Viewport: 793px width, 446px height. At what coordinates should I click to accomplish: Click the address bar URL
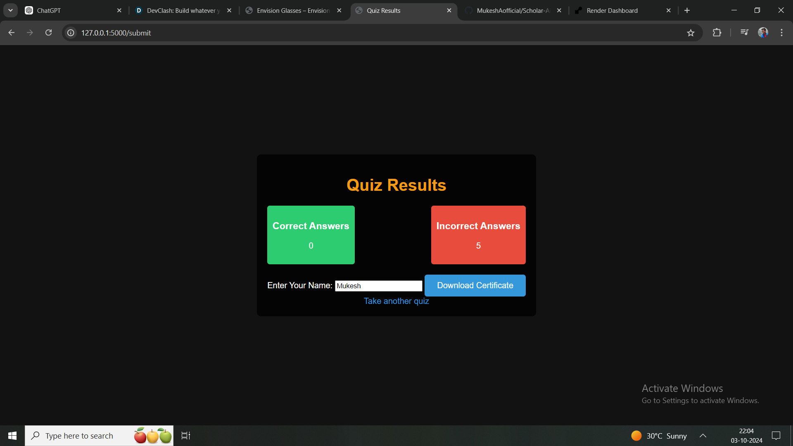click(116, 33)
